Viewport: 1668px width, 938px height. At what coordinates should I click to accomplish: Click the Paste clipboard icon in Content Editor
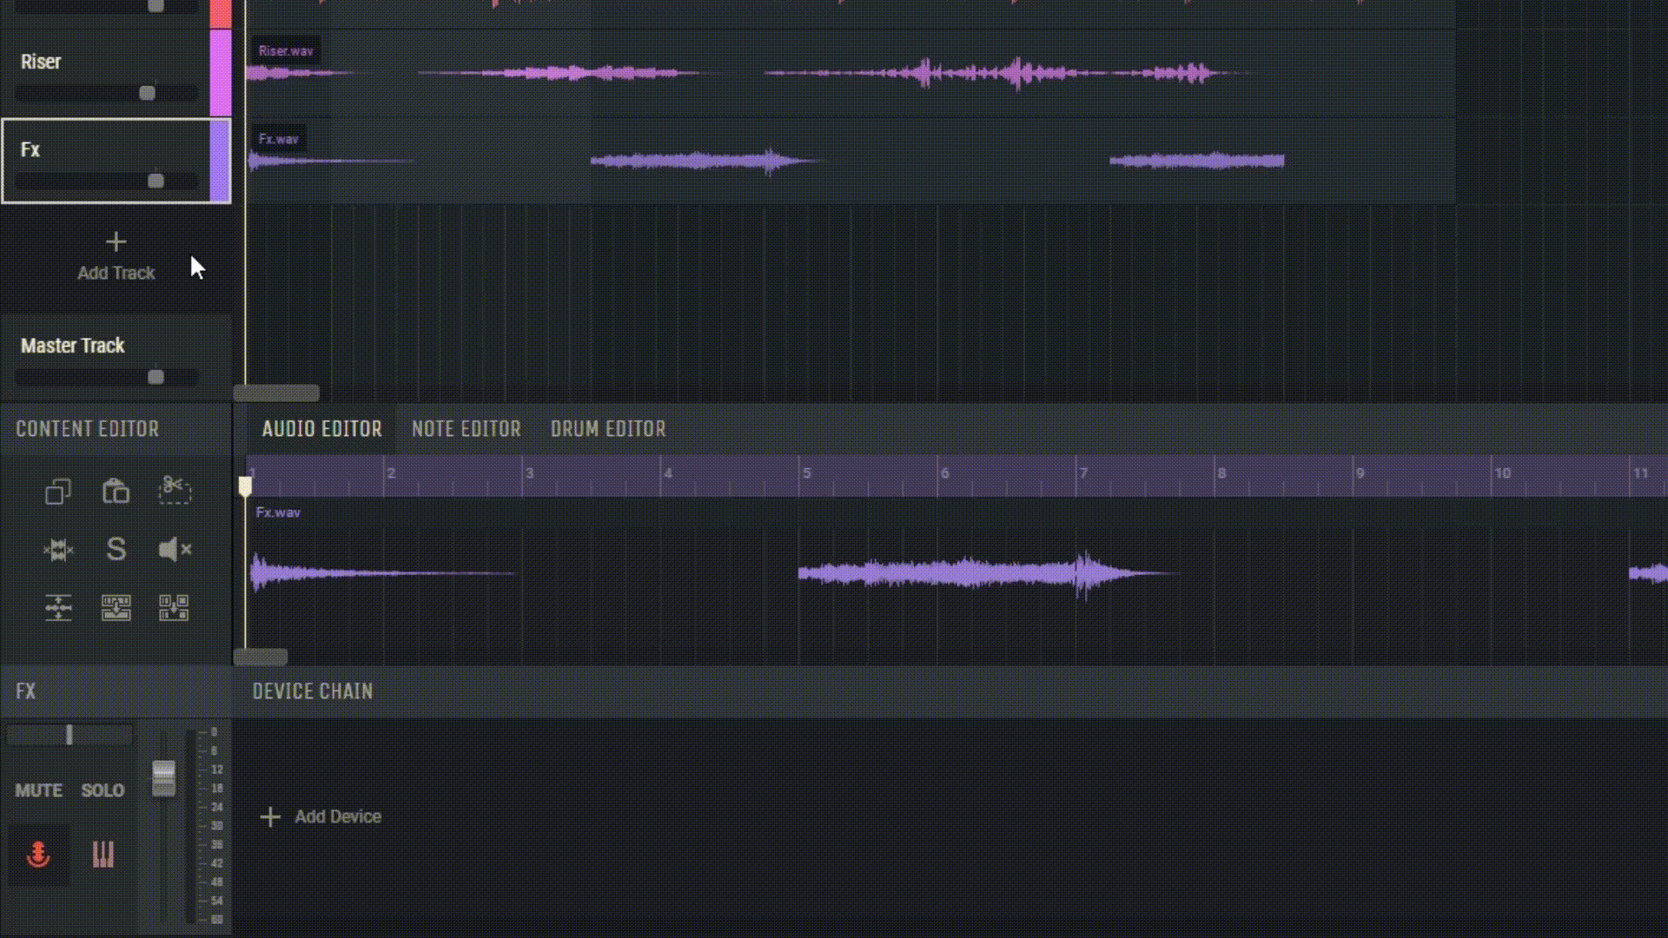pos(116,492)
